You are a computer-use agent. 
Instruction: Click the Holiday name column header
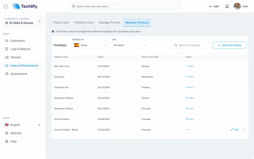point(61,57)
